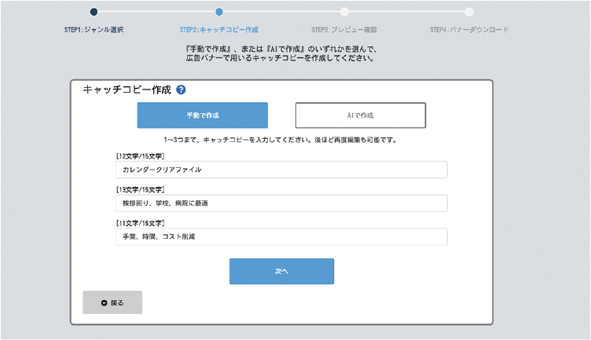Click the STEP2 blue progress dot

[x=218, y=12]
